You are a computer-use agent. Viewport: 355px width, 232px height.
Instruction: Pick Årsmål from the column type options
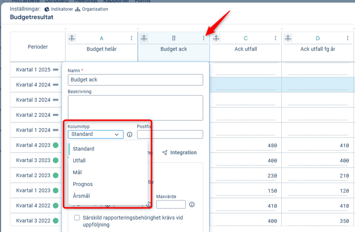[x=82, y=196]
